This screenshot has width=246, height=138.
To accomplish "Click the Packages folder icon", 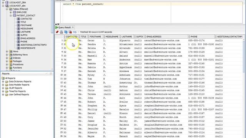I will pos(11,61).
